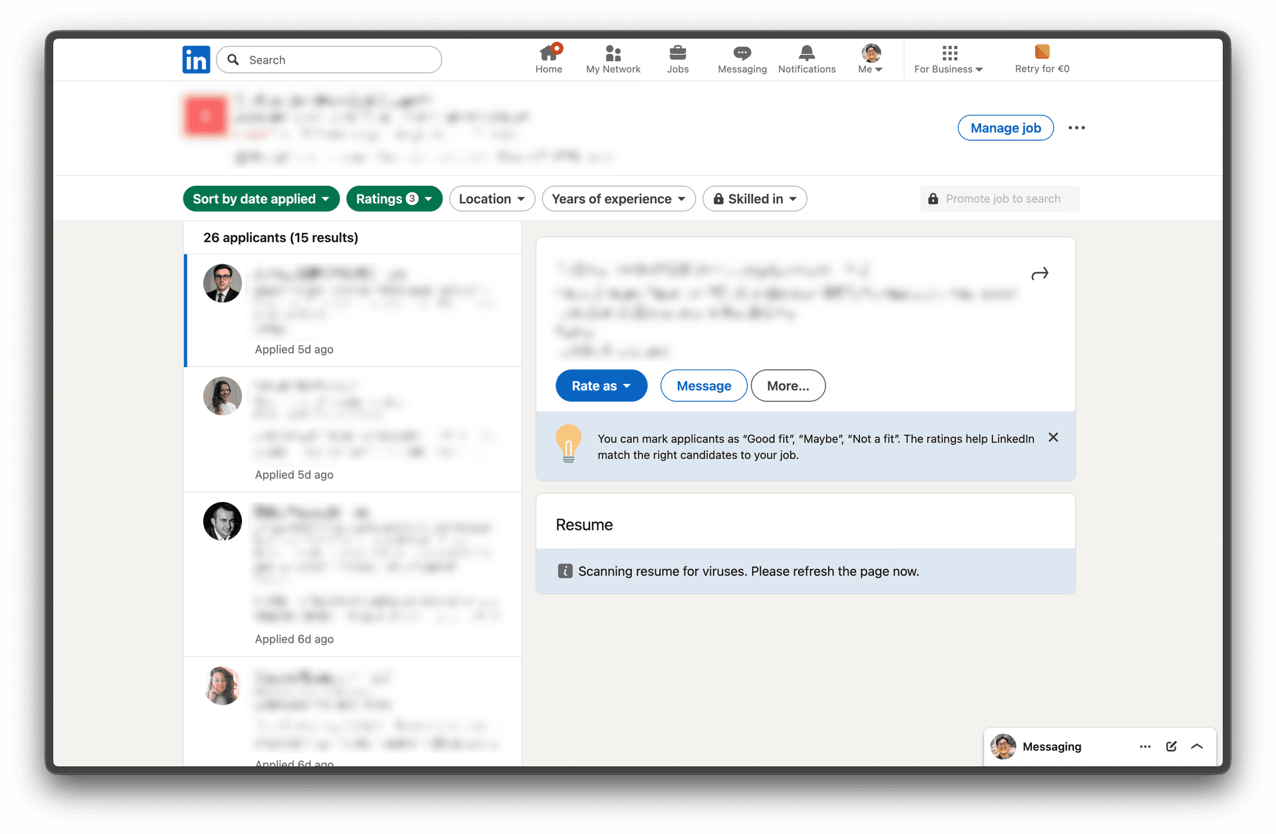This screenshot has width=1276, height=834.
Task: Click the Manage job button
Action: pyautogui.click(x=1005, y=128)
